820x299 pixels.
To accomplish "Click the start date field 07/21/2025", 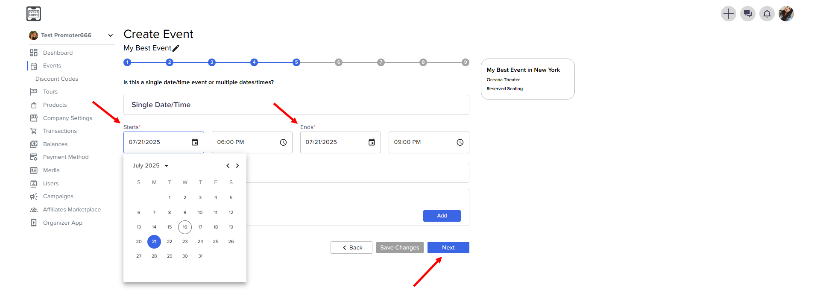I will pos(164,142).
